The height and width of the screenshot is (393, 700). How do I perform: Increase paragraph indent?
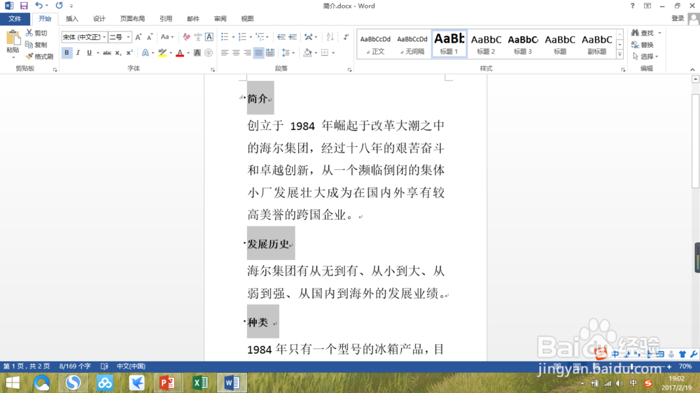tap(293, 37)
